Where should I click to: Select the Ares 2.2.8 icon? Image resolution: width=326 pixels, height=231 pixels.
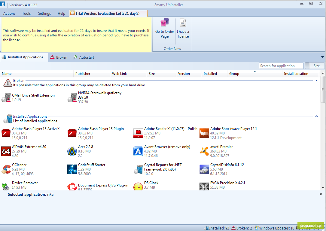point(72,151)
